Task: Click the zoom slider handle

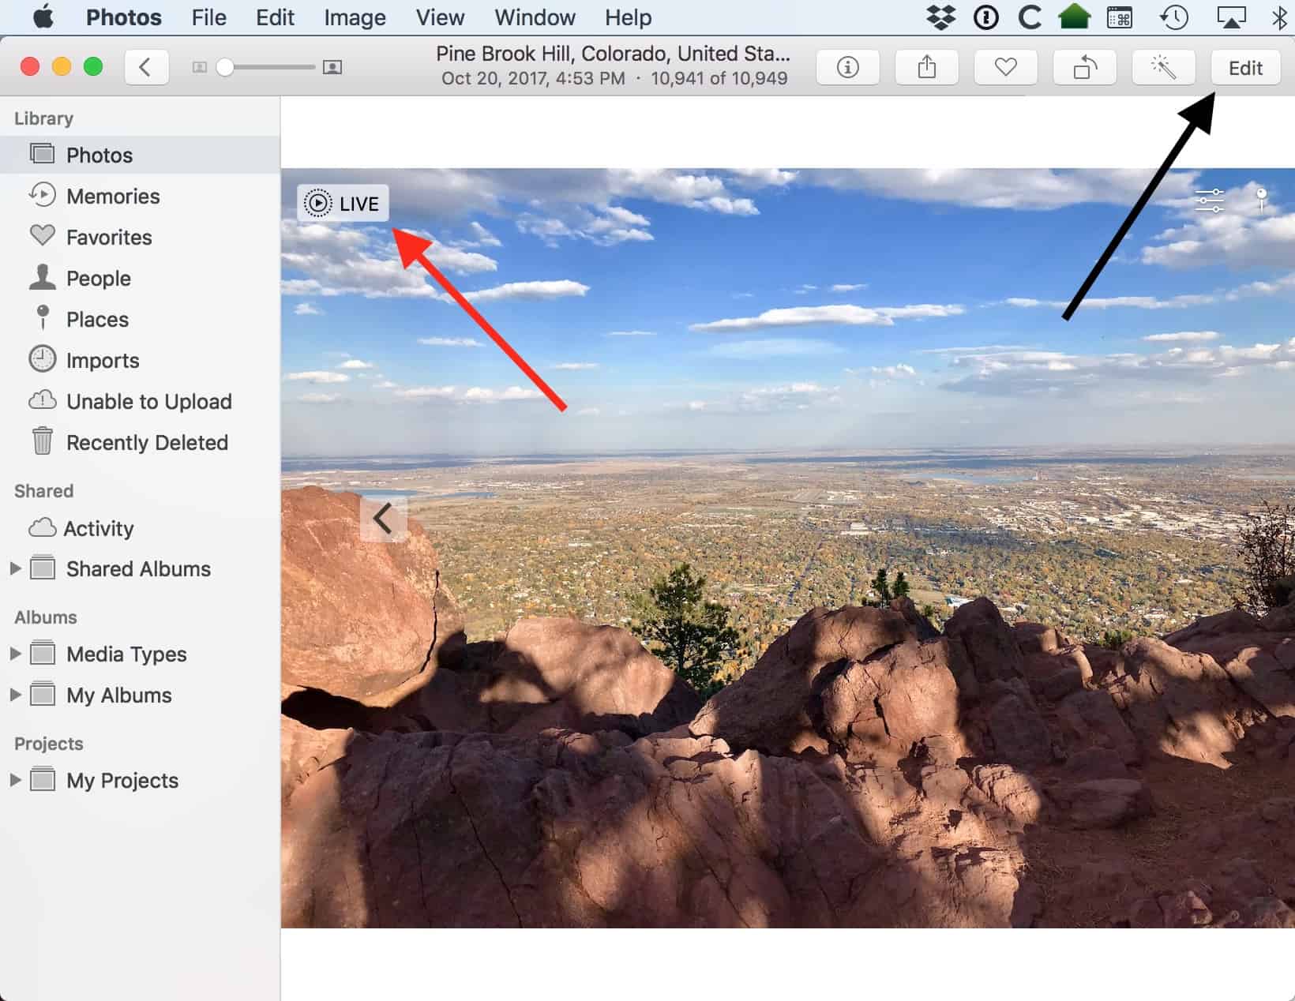Action: click(225, 68)
